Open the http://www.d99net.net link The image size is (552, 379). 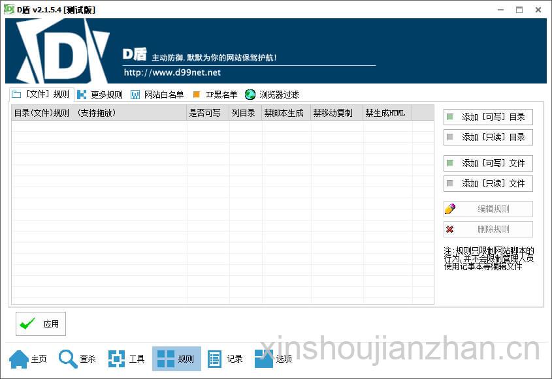point(172,72)
